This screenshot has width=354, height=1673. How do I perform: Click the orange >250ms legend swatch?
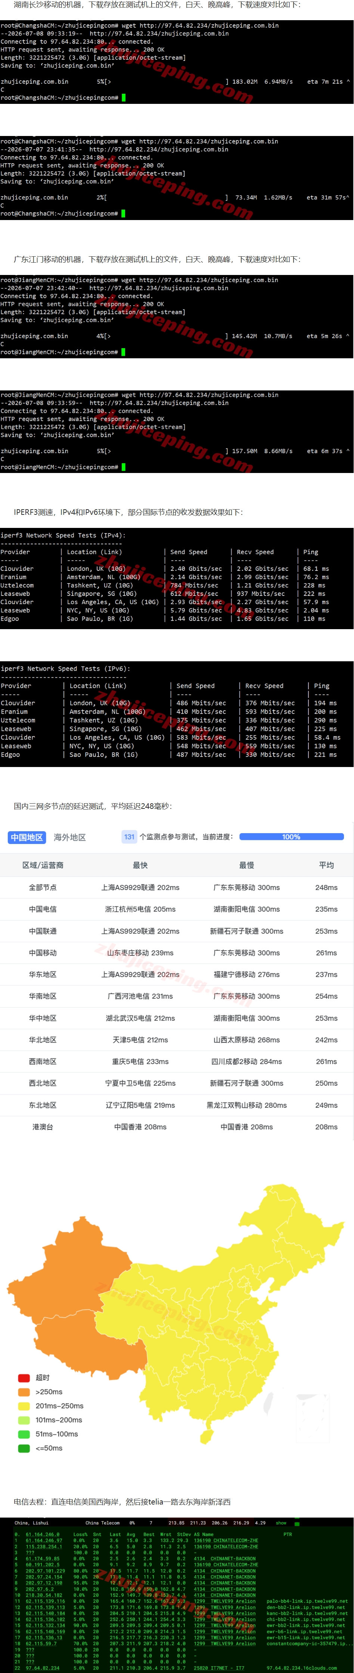(x=24, y=1392)
